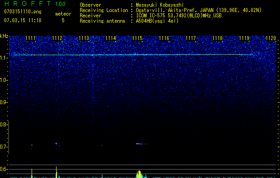Click the 'meteor' label
The height and width of the screenshot is (178, 280).
click(x=63, y=14)
